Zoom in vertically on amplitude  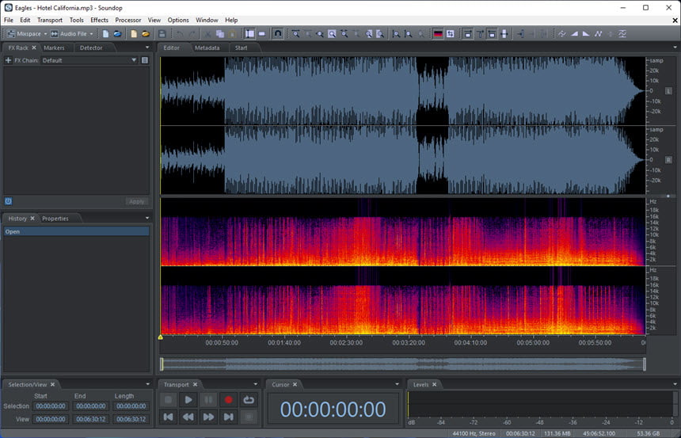pyautogui.click(x=396, y=33)
